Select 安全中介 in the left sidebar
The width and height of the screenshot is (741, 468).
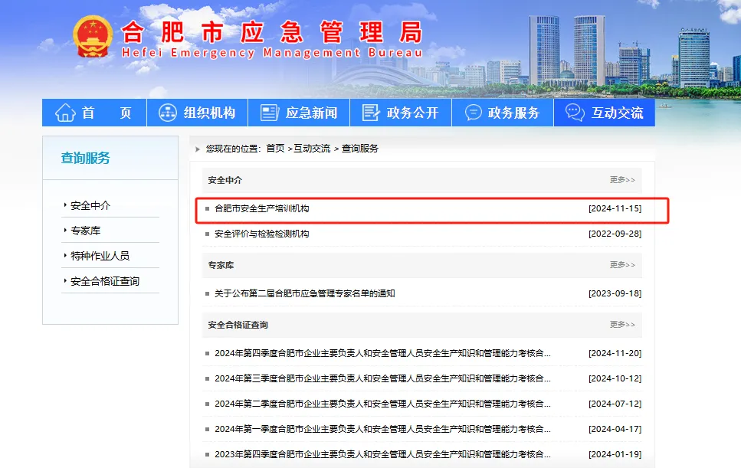(90, 205)
